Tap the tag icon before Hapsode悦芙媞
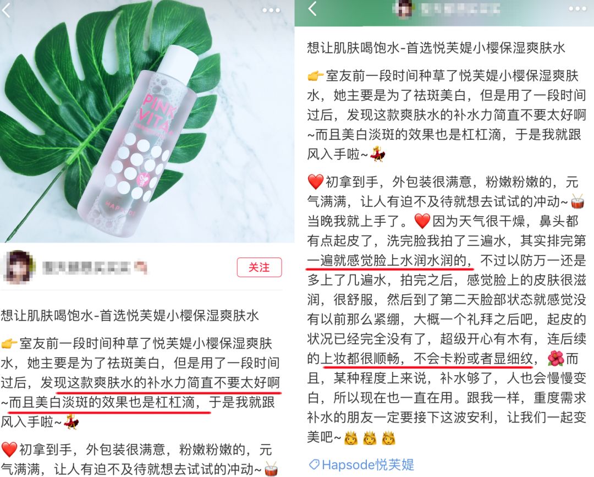Viewport: 594px width, 477px height. click(x=314, y=464)
